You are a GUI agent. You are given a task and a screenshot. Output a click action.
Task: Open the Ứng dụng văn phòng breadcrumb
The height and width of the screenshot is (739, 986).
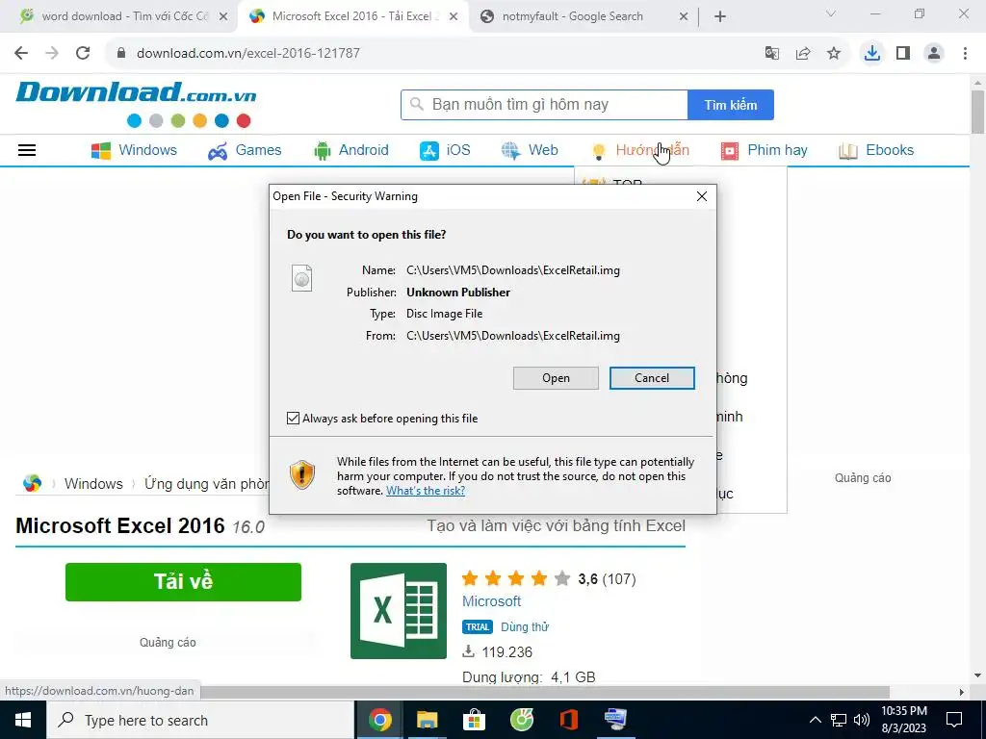(206, 484)
